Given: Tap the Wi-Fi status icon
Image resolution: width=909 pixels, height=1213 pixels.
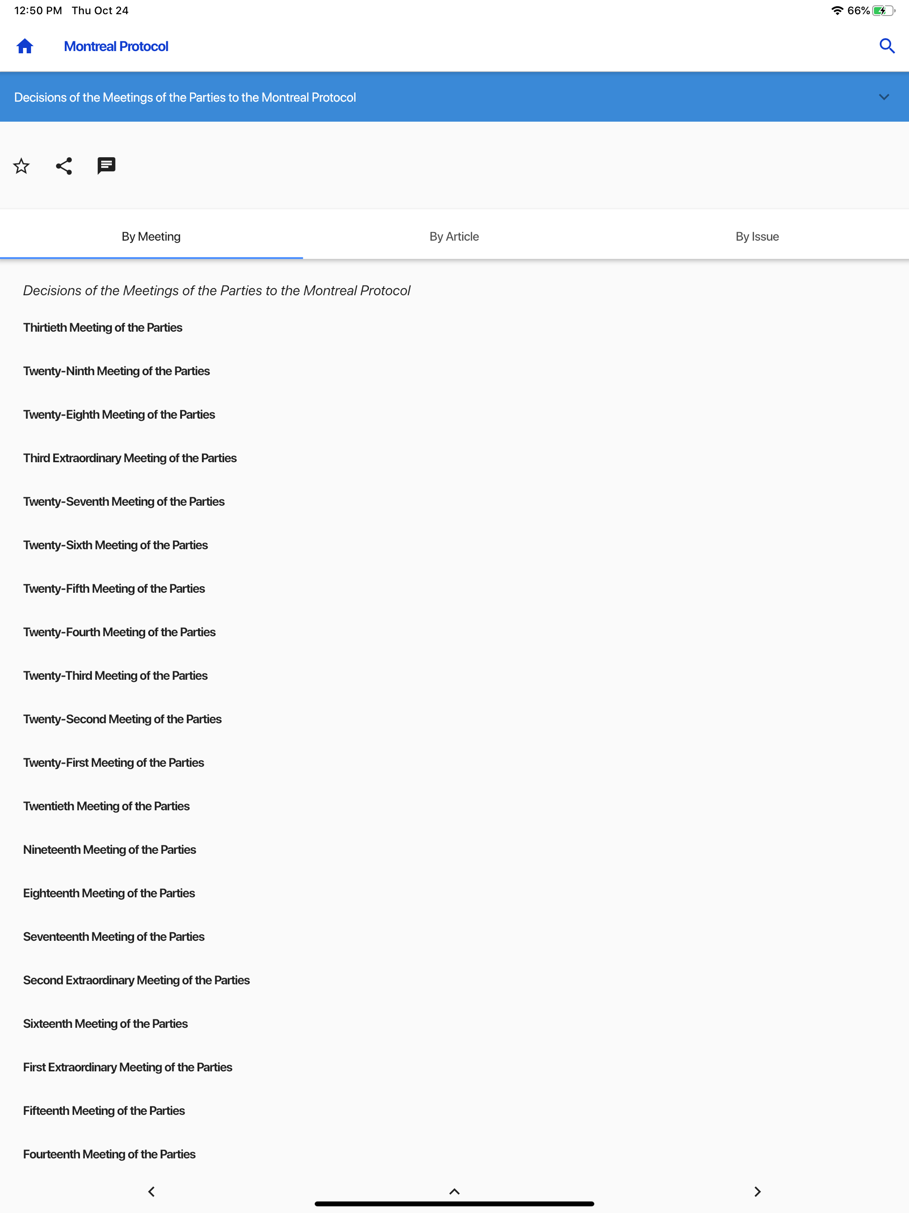Looking at the screenshot, I should point(837,10).
